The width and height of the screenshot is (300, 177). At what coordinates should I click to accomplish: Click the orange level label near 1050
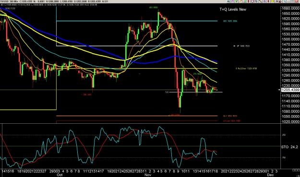tap(230, 116)
